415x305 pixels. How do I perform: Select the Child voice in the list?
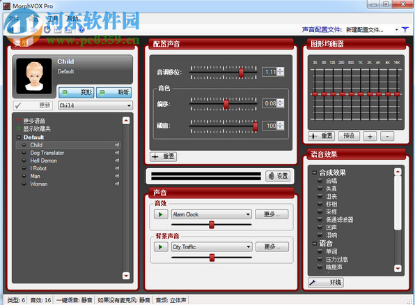point(68,144)
